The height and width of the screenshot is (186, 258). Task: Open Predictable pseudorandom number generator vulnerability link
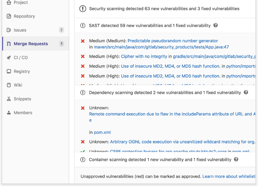173,41
